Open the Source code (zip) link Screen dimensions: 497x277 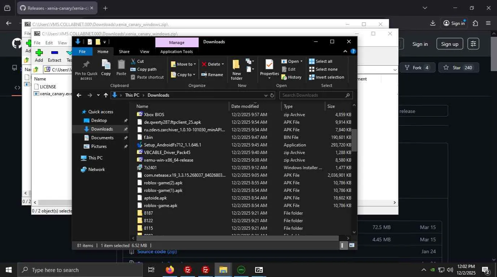click(157, 251)
